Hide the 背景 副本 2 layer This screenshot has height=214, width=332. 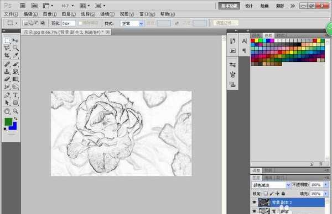coord(255,202)
